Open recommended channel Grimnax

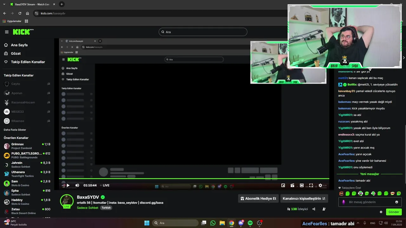[x=27, y=146]
